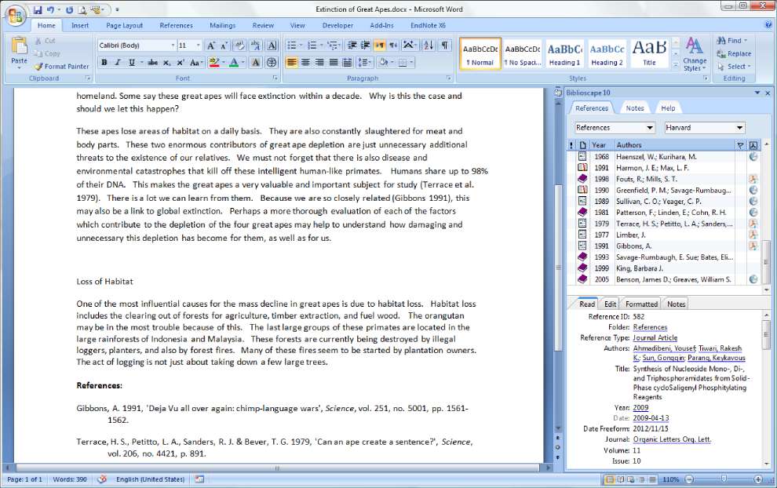This screenshot has height=488, width=777.
Task: Open the Page Layout ribbon tab
Action: [x=124, y=25]
